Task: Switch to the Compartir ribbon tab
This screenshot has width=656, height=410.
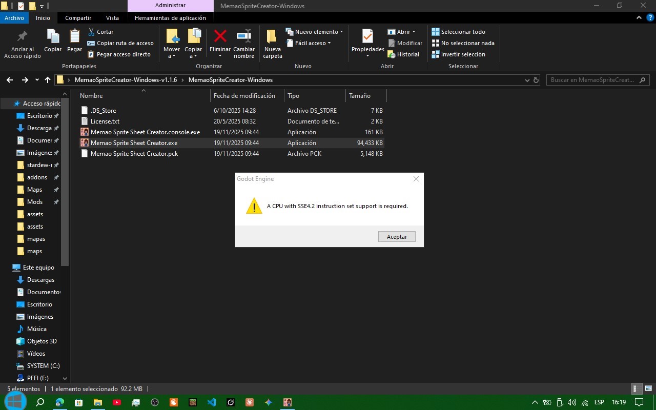Action: (x=78, y=18)
